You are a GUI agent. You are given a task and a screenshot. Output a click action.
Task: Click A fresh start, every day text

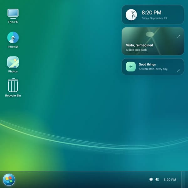pos(153,69)
